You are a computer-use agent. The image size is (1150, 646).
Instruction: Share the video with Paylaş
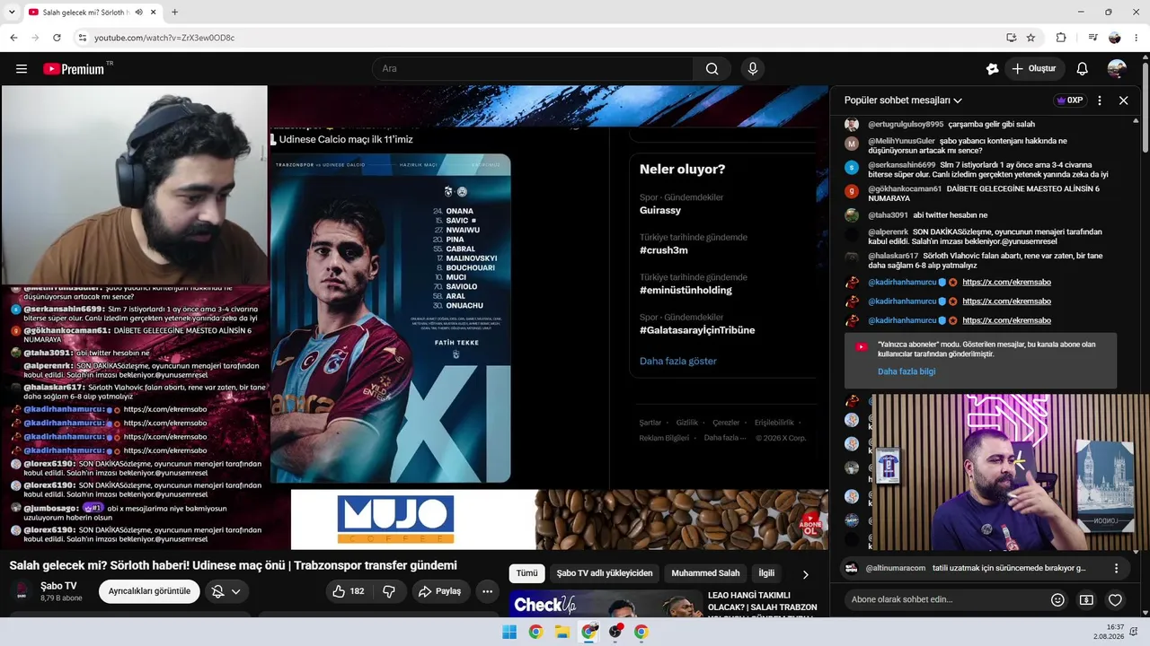tap(439, 591)
